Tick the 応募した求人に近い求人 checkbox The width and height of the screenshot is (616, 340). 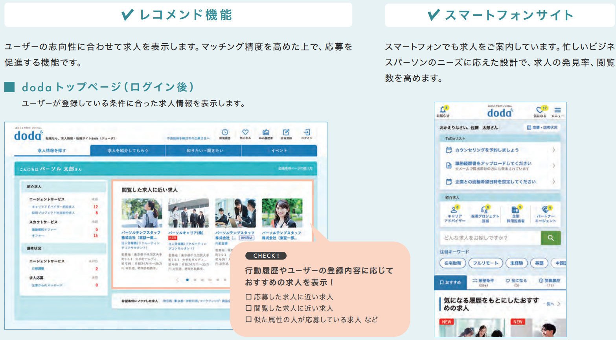click(x=248, y=297)
